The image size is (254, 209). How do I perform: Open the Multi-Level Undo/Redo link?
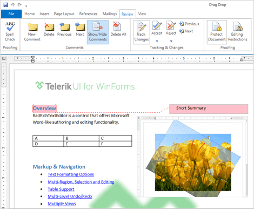(x=70, y=197)
